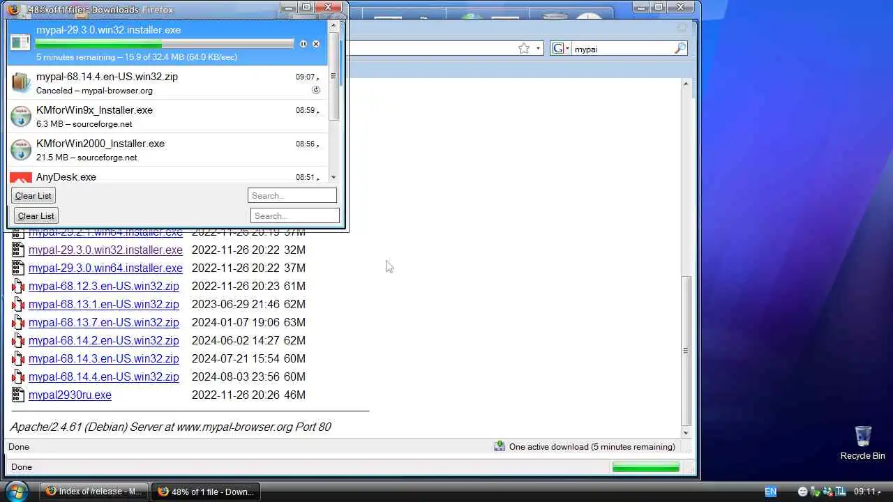Click the zip icon beside mypal-68.14.2.en-US.win32.zip
This screenshot has width=893, height=502.
click(18, 340)
